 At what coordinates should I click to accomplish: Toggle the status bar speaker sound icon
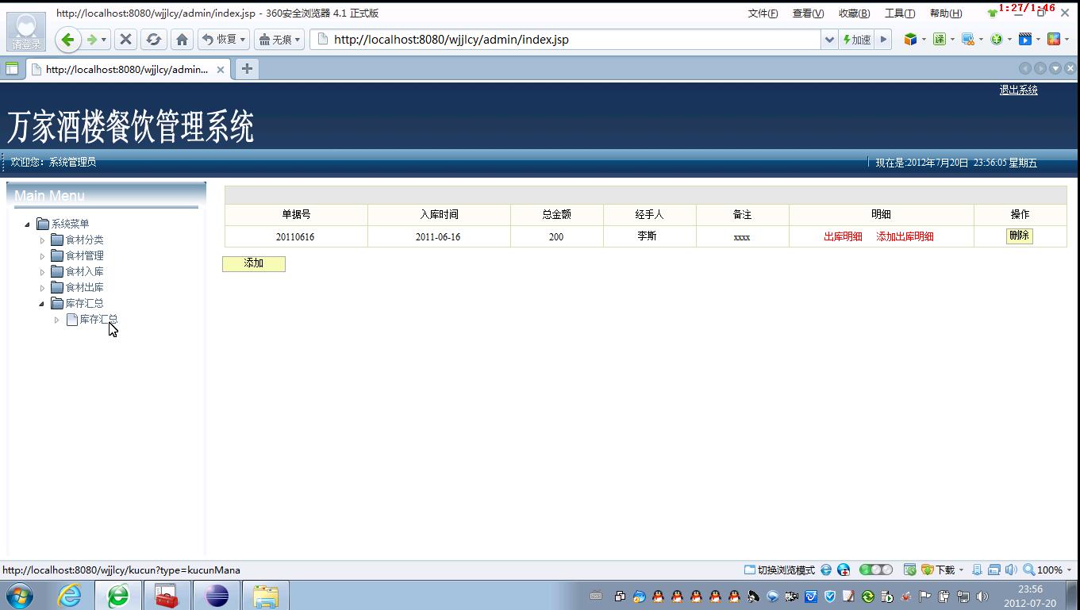[1010, 570]
